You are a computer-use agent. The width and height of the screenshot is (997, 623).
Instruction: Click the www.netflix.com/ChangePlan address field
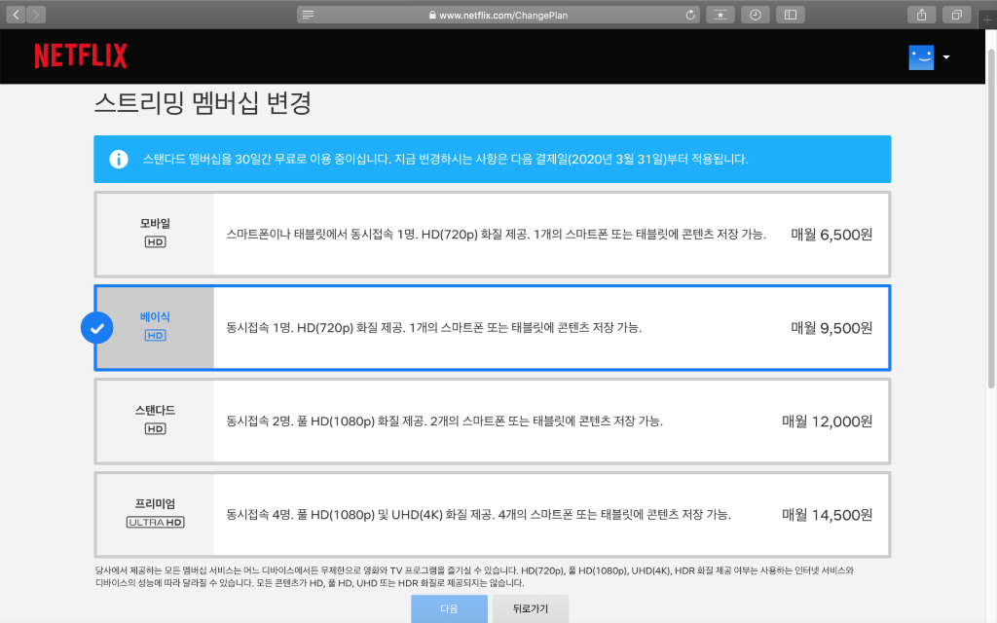pos(498,15)
